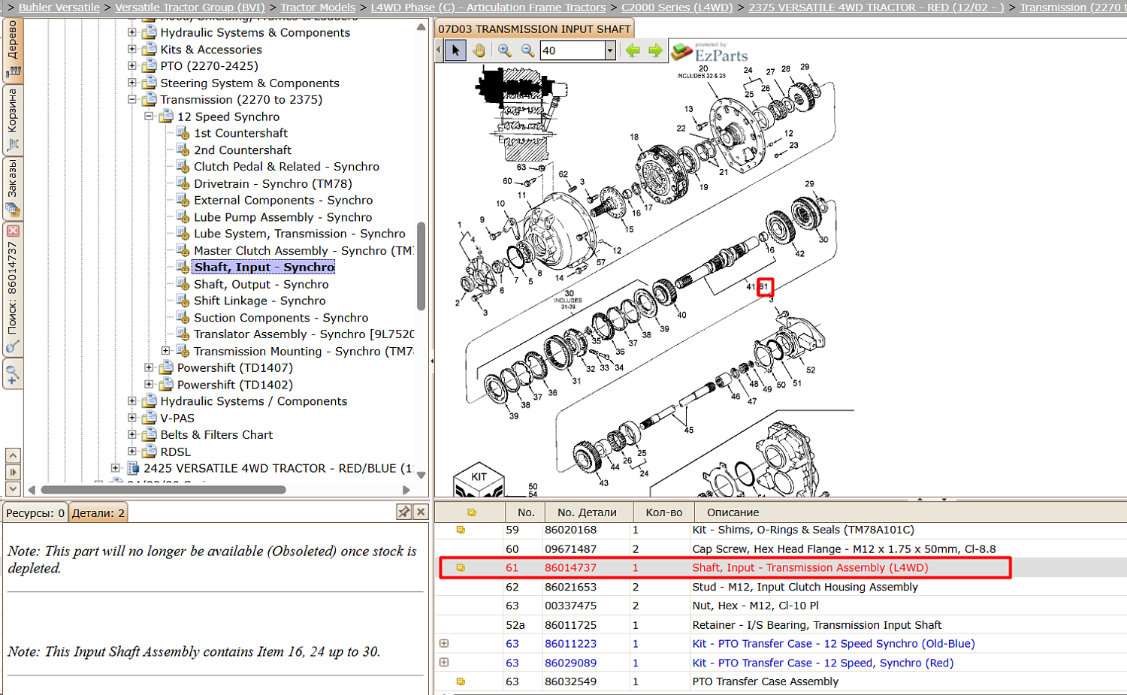
Task: Close the search 86014737 side tab
Action: 13,231
